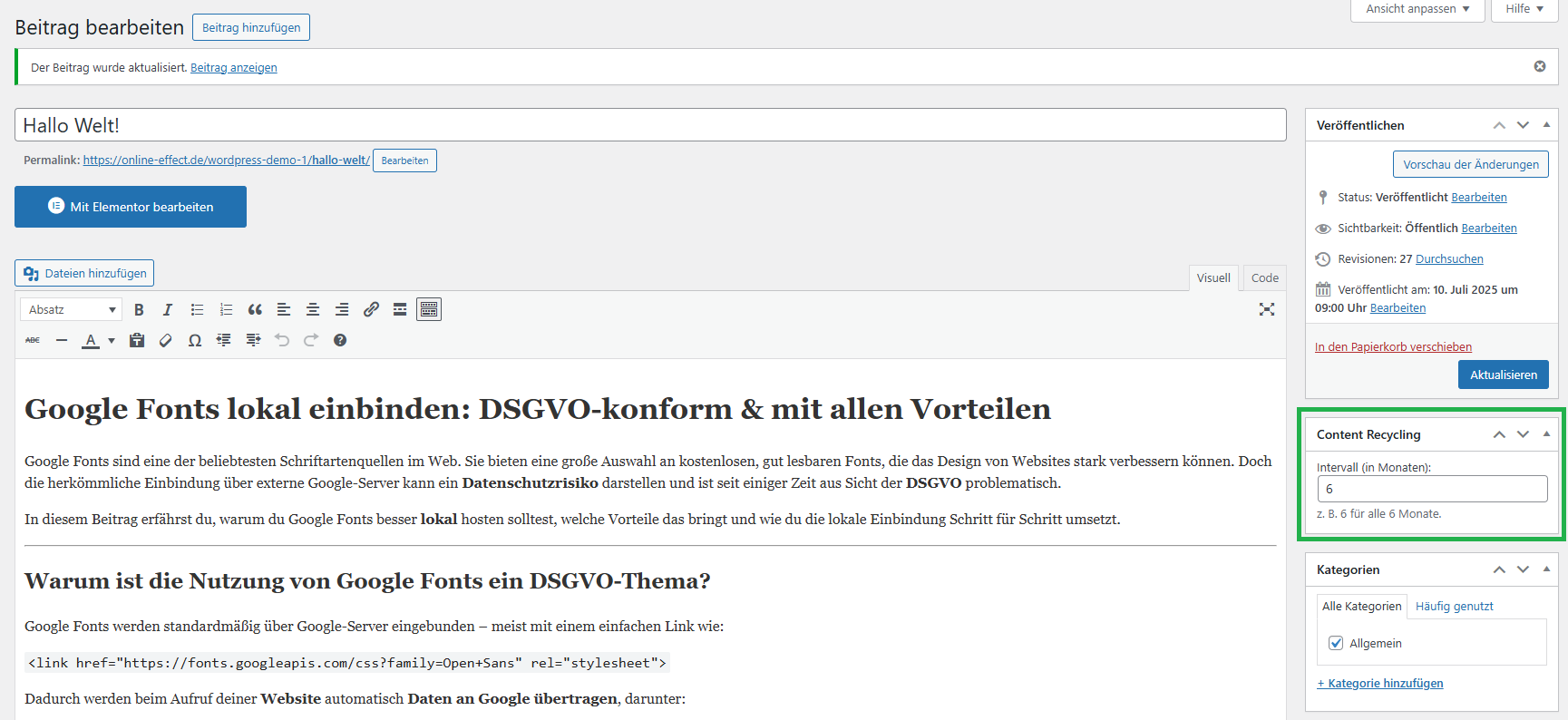1568x720 pixels.
Task: Insert a blockquote
Action: coord(255,309)
